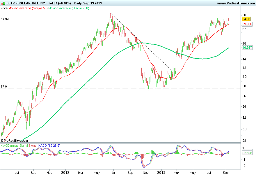The height and width of the screenshot is (175, 256).
Task: Click the 30 price axis label
Action: pyautogui.click(x=244, y=129)
